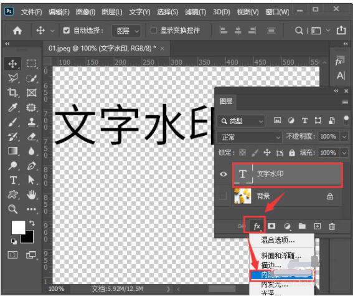Lock layer position

click(267, 153)
